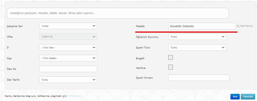Click the Meslek field with Güvenlik Görevlisi
The height and width of the screenshot is (101, 257).
[x=202, y=26]
